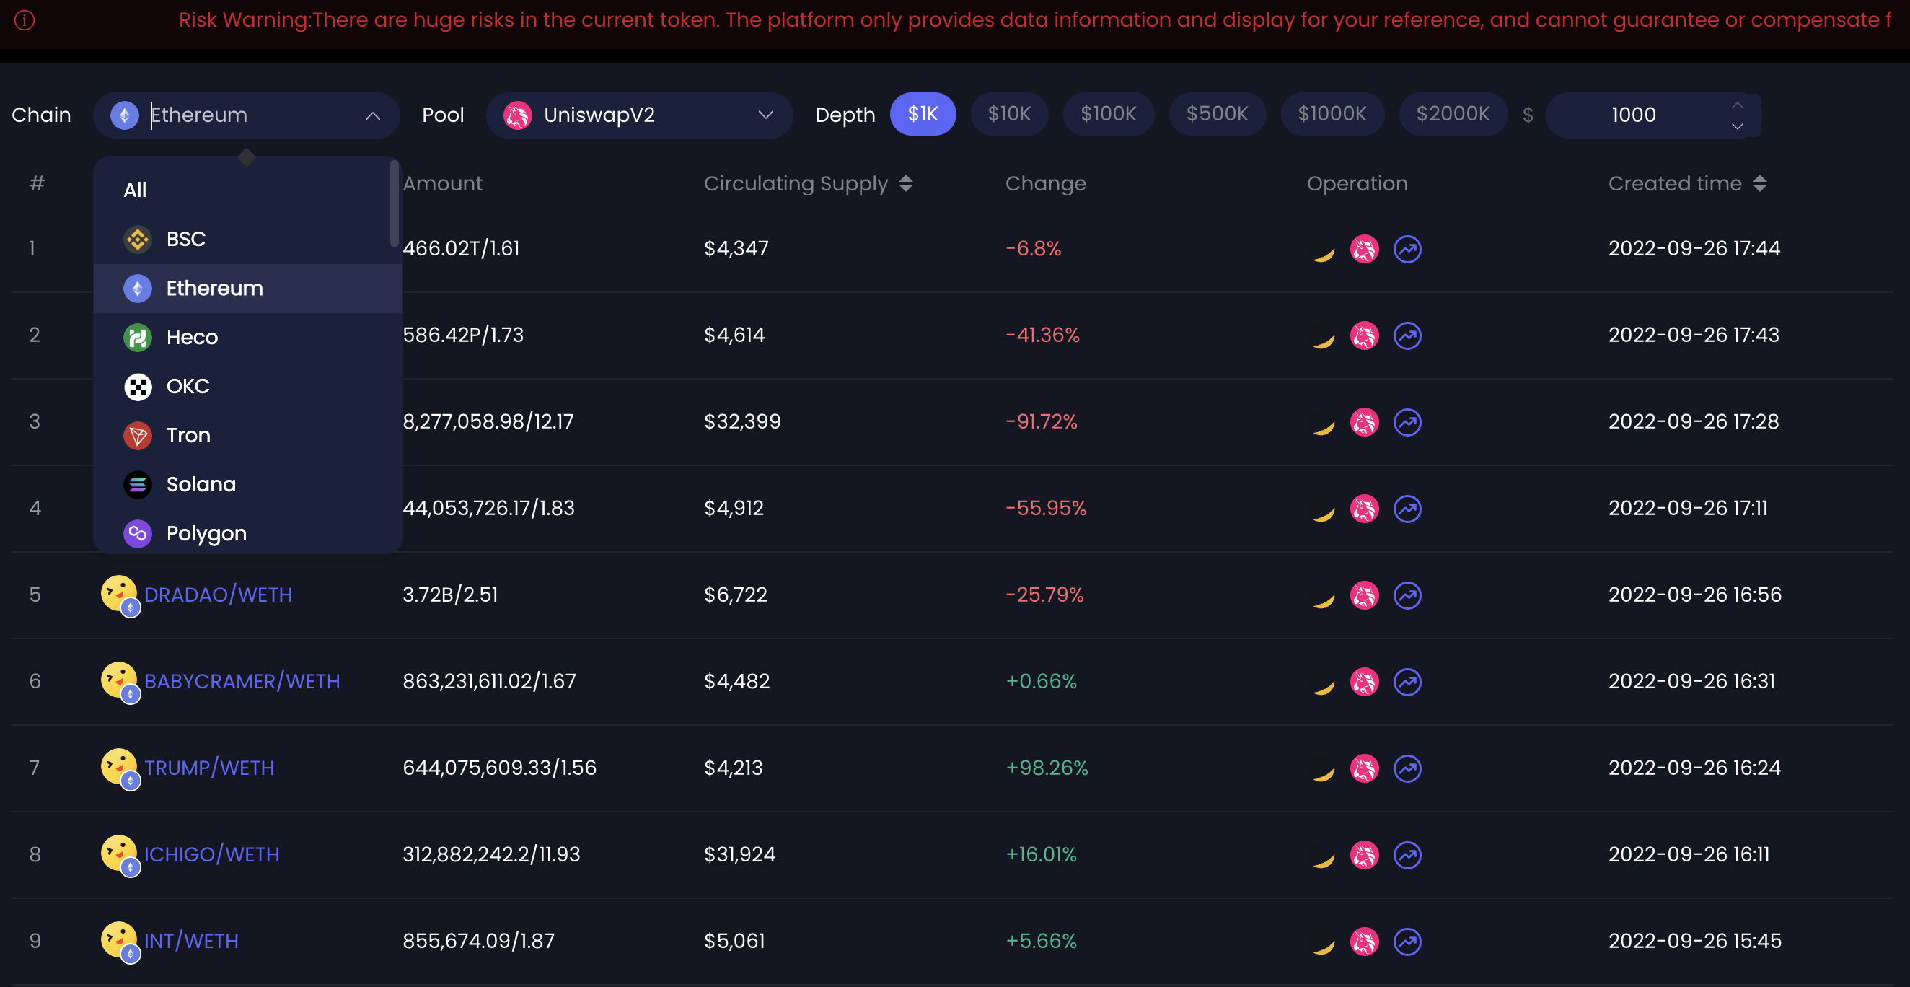
Task: Open the INT/WETH pair link
Action: [x=191, y=941]
